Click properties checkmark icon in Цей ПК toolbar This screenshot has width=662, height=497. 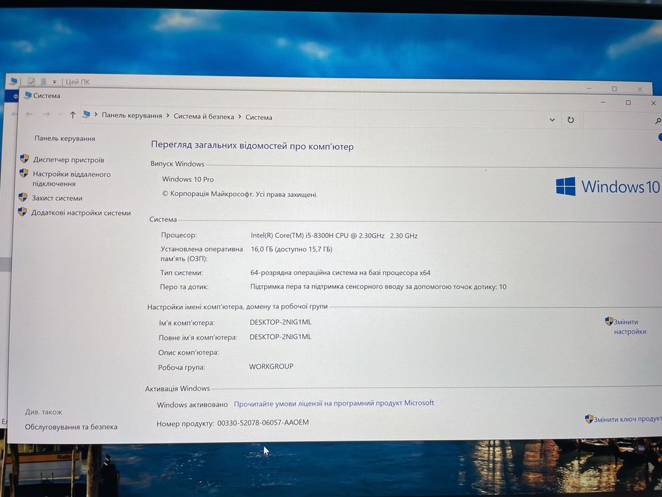[31, 81]
